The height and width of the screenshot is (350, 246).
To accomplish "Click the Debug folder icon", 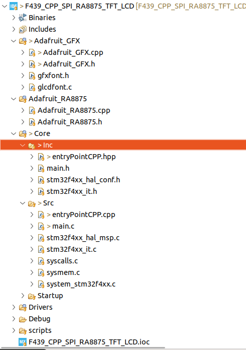I will (23, 319).
